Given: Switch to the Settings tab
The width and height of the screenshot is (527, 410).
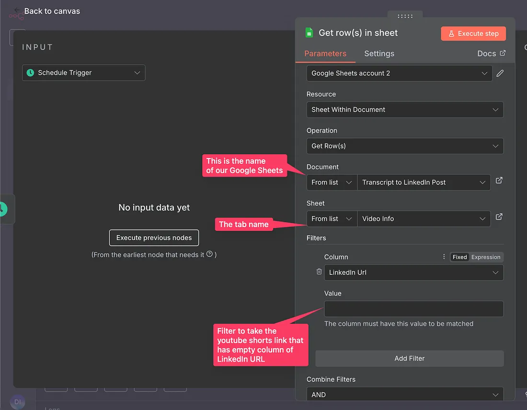Looking at the screenshot, I should 379,54.
